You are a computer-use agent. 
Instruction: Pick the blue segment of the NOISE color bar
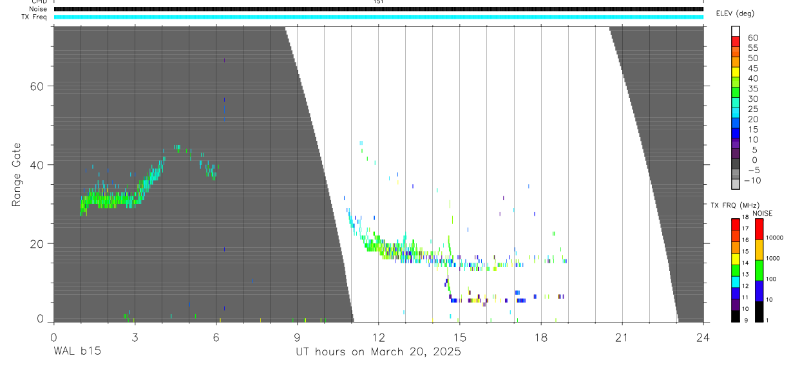pyautogui.click(x=759, y=290)
